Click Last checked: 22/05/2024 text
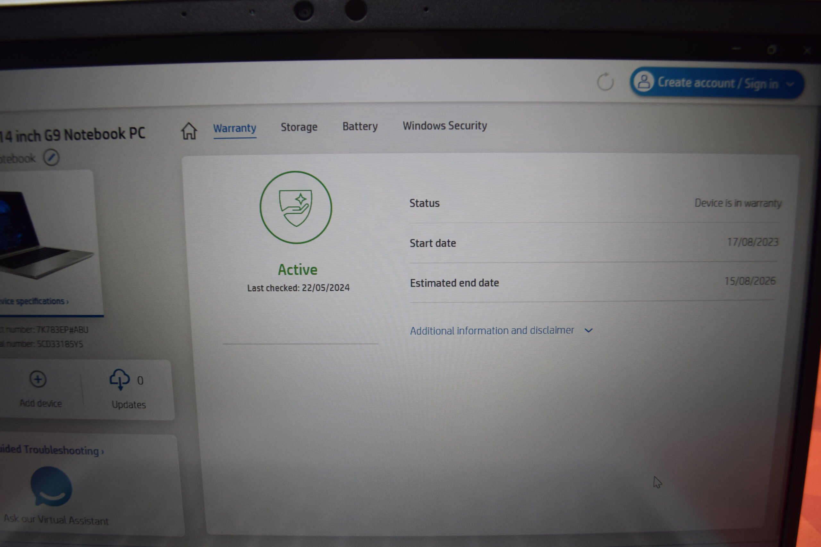 point(298,288)
